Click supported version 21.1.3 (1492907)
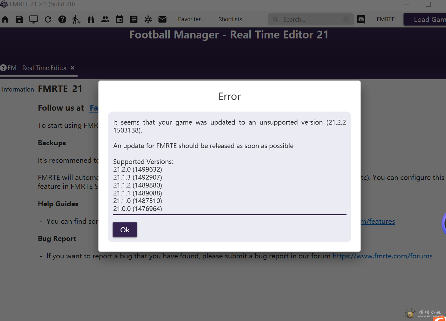446x321 pixels. coord(138,177)
